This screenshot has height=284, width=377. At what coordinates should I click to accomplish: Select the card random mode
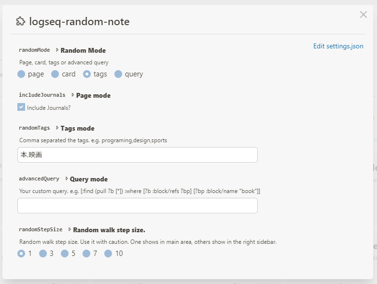pos(55,74)
